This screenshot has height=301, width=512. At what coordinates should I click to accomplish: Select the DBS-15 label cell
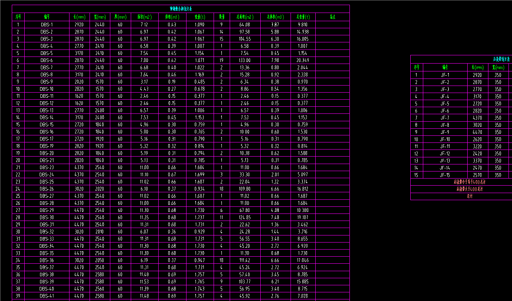tap(47, 124)
